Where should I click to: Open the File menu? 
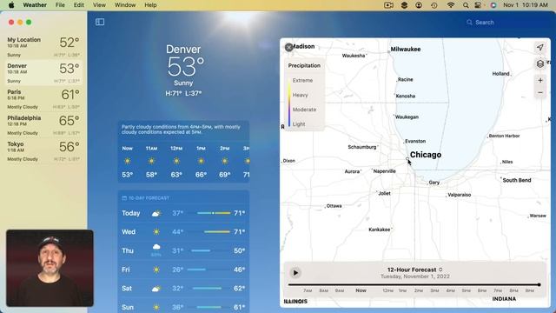pos(60,5)
